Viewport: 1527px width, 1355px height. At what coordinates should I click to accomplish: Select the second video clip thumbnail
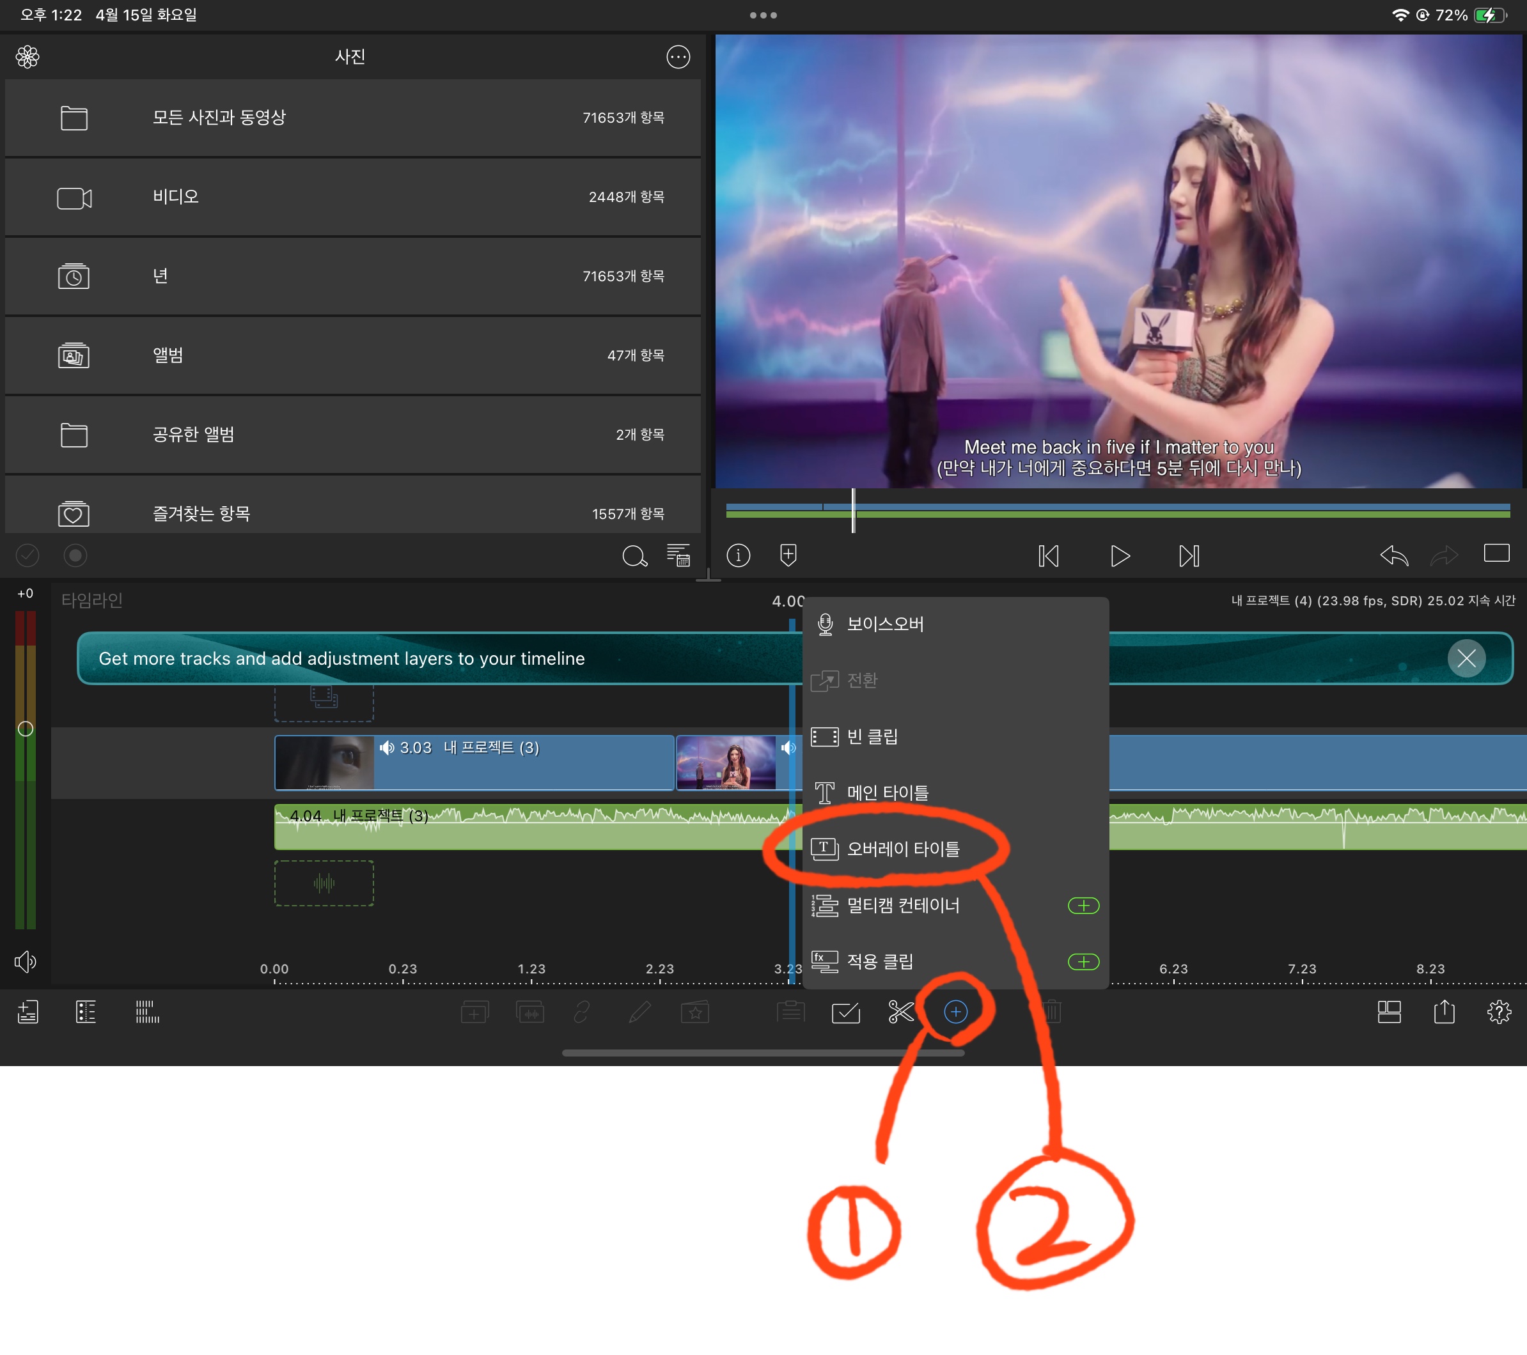(725, 763)
